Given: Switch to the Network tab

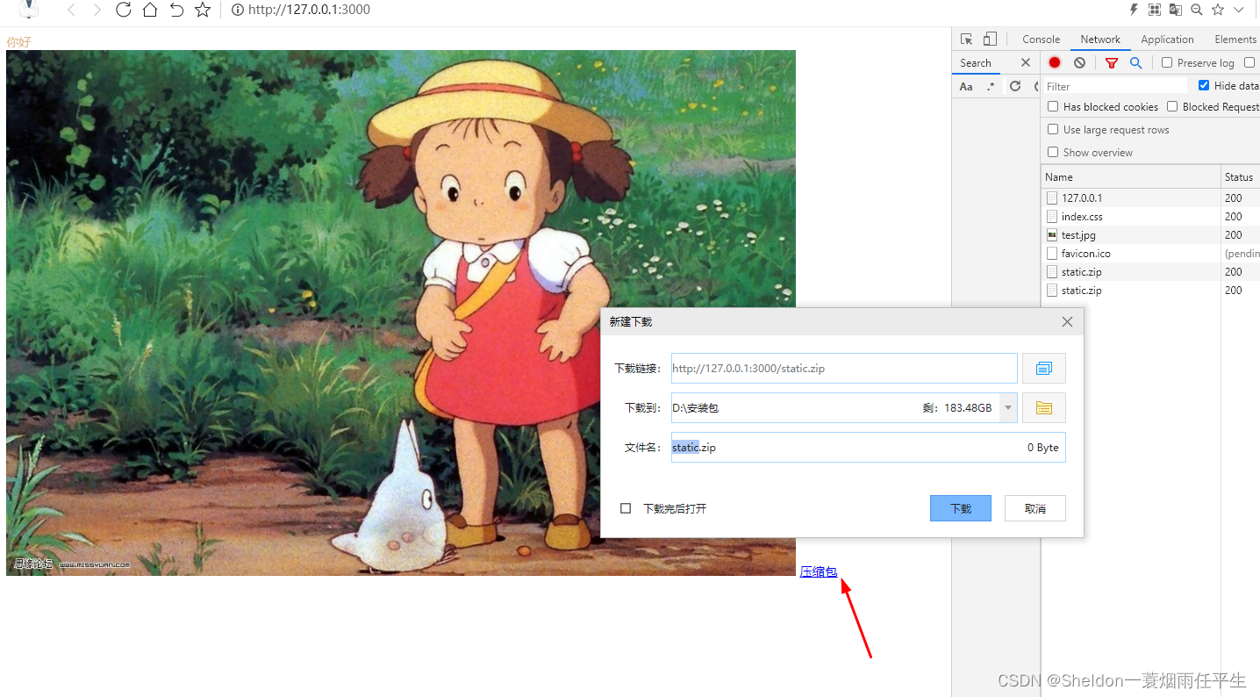Looking at the screenshot, I should (x=1100, y=40).
